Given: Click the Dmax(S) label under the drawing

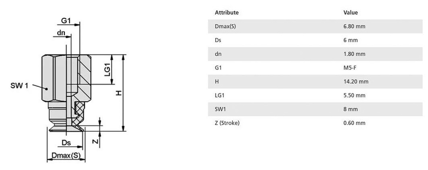Looking at the screenshot, I should (x=66, y=156).
